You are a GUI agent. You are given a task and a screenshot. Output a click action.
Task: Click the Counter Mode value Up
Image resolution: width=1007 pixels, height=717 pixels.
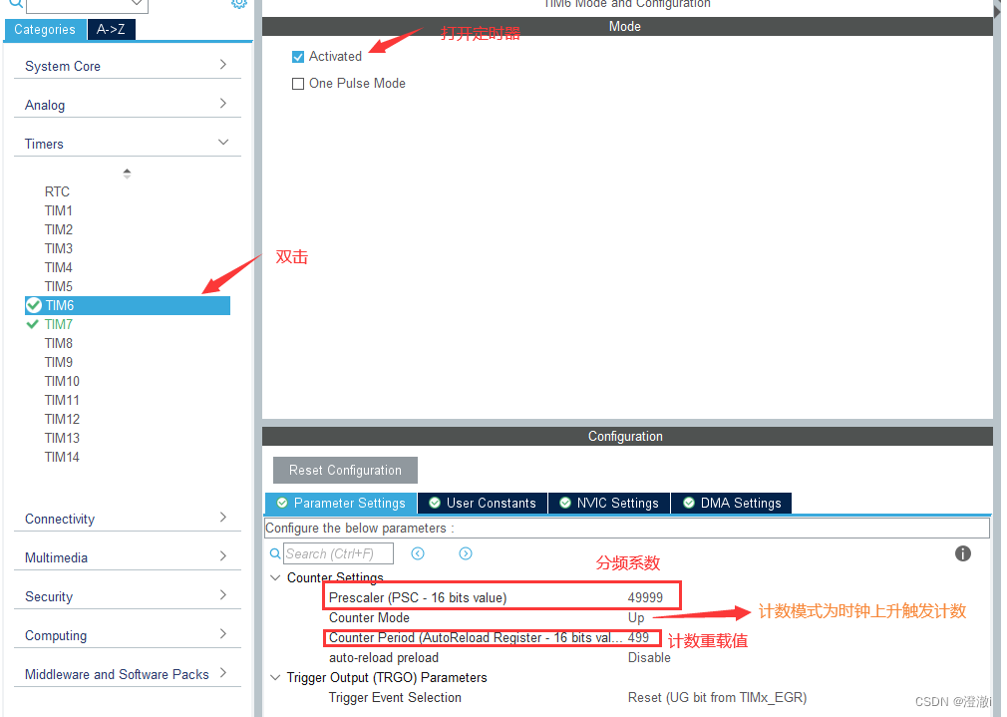pos(636,618)
